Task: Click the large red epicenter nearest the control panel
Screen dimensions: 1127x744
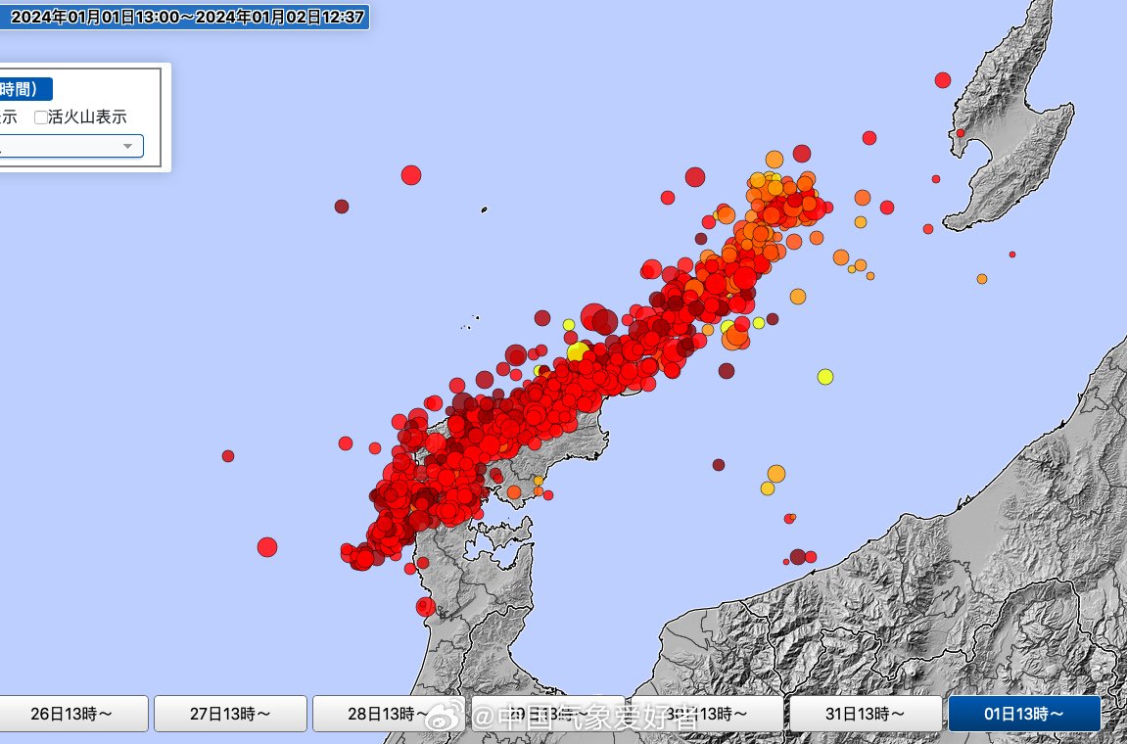Action: [411, 175]
